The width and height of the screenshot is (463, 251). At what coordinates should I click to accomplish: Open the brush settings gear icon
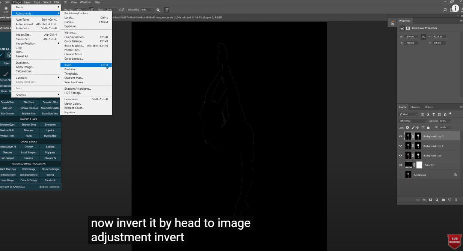(158, 10)
